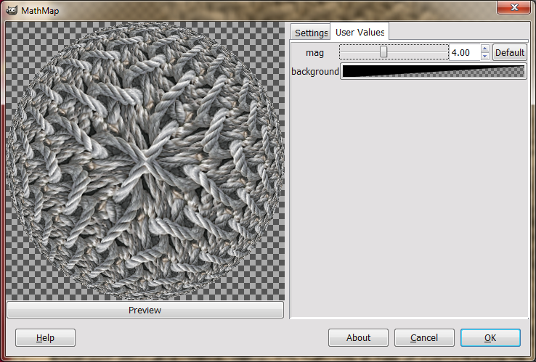Decrease mag with the down arrow
This screenshot has height=362, width=536.
click(485, 57)
